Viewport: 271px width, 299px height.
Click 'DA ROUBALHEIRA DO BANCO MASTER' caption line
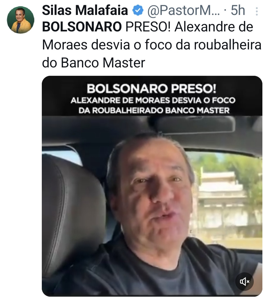(x=154, y=110)
